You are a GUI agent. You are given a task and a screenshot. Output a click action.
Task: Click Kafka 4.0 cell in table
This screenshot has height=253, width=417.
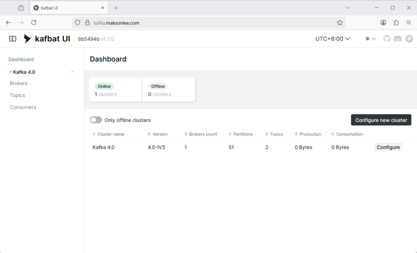[103, 147]
